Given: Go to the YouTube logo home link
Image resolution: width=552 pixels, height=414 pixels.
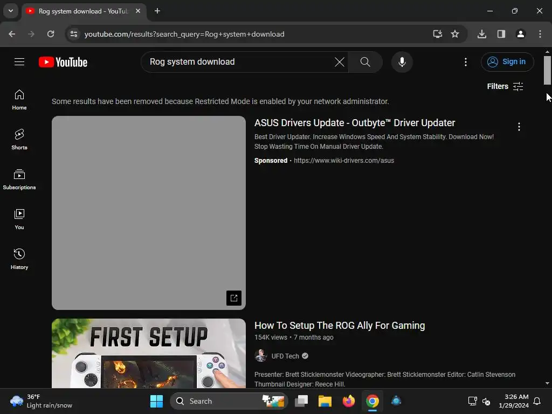Looking at the screenshot, I should point(63,62).
